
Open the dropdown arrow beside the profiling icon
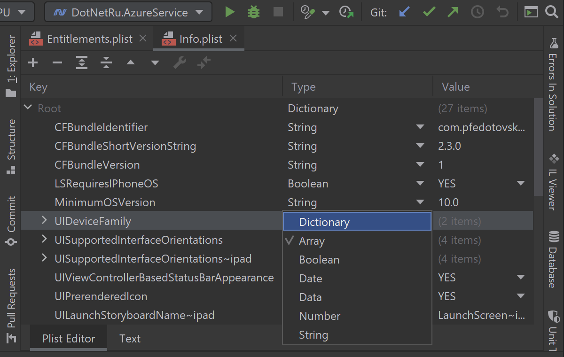[x=326, y=13]
